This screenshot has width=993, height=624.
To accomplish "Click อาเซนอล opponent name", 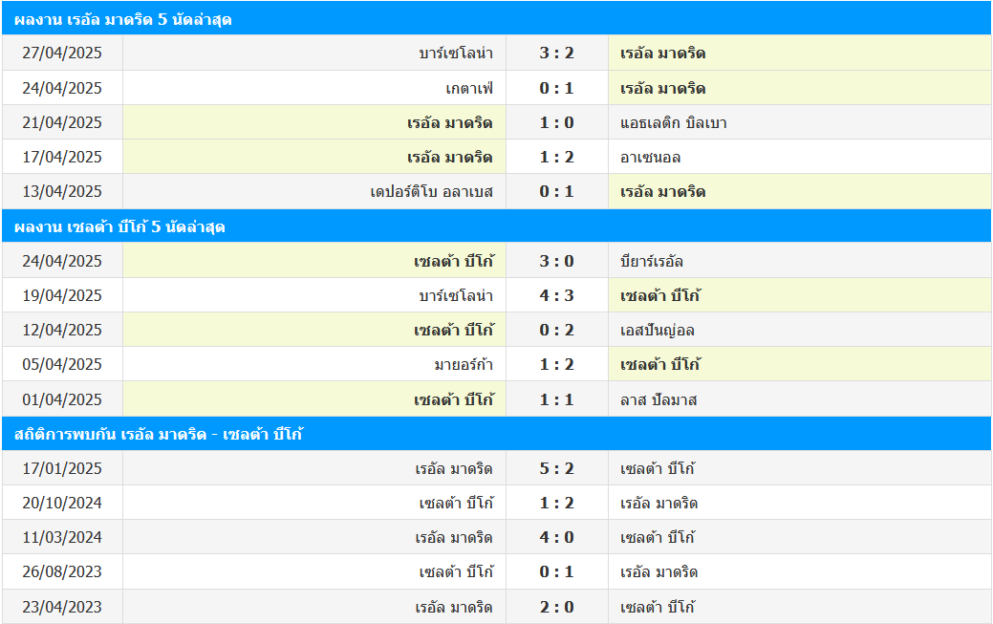I will (651, 157).
